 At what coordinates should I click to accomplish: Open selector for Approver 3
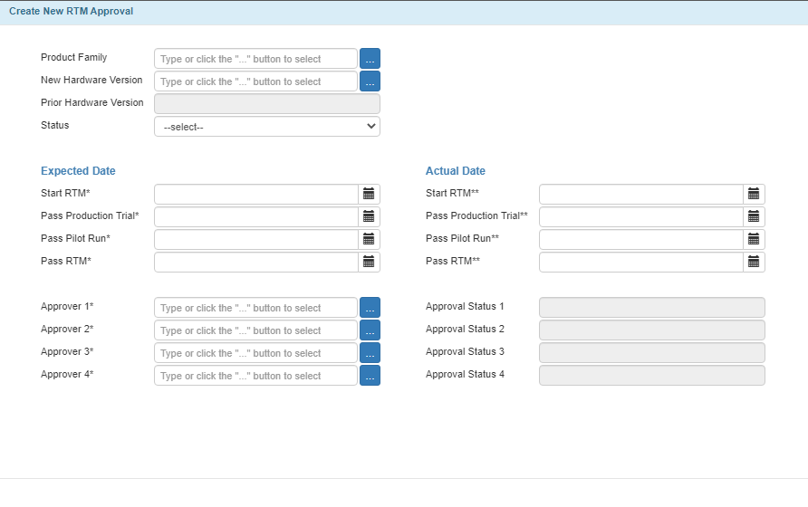370,353
